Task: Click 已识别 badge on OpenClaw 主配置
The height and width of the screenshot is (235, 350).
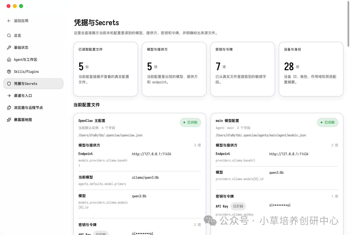Action: click(190, 122)
